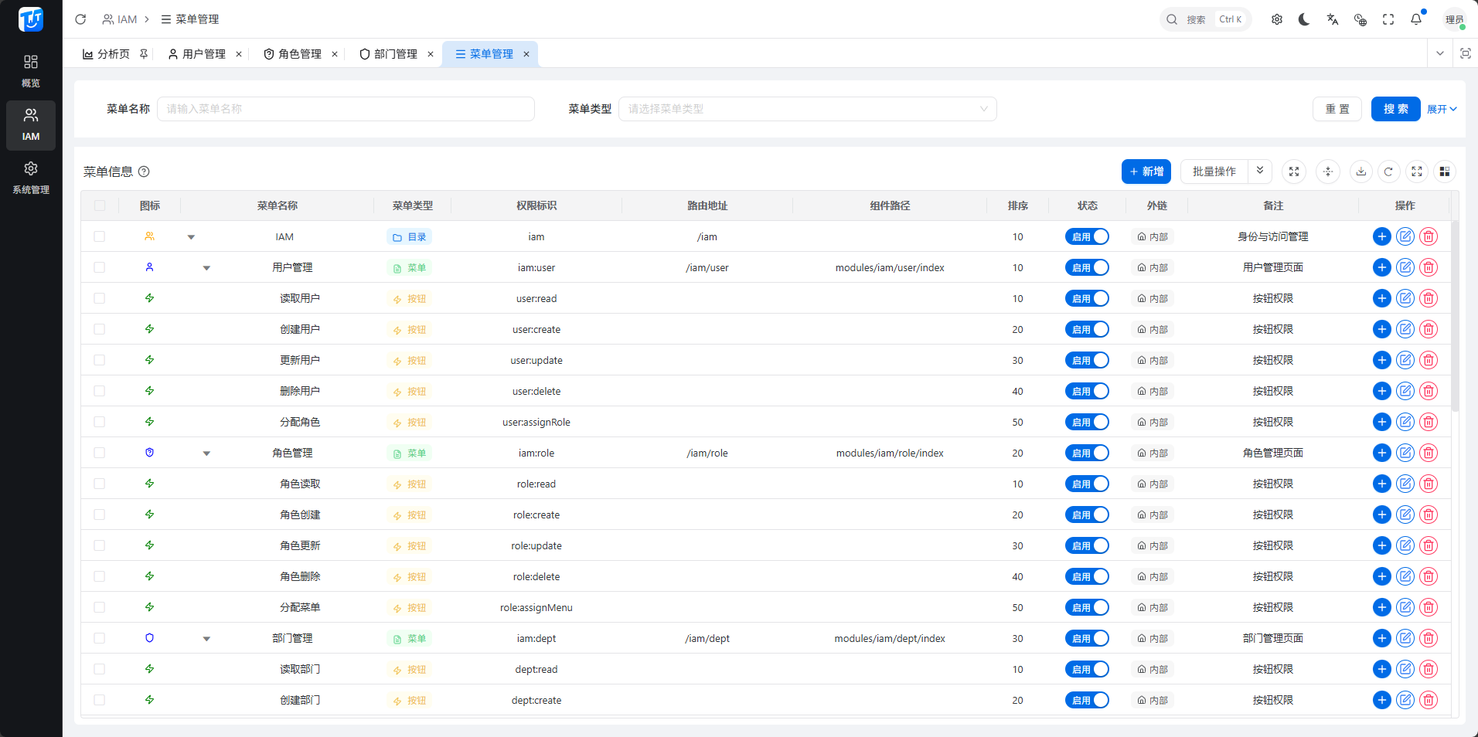Delete the 读取用户 row
This screenshot has width=1478, height=737.
(1429, 298)
